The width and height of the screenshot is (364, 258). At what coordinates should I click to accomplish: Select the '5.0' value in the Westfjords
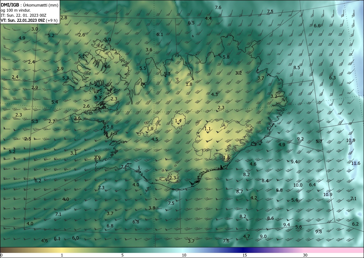click(107, 40)
